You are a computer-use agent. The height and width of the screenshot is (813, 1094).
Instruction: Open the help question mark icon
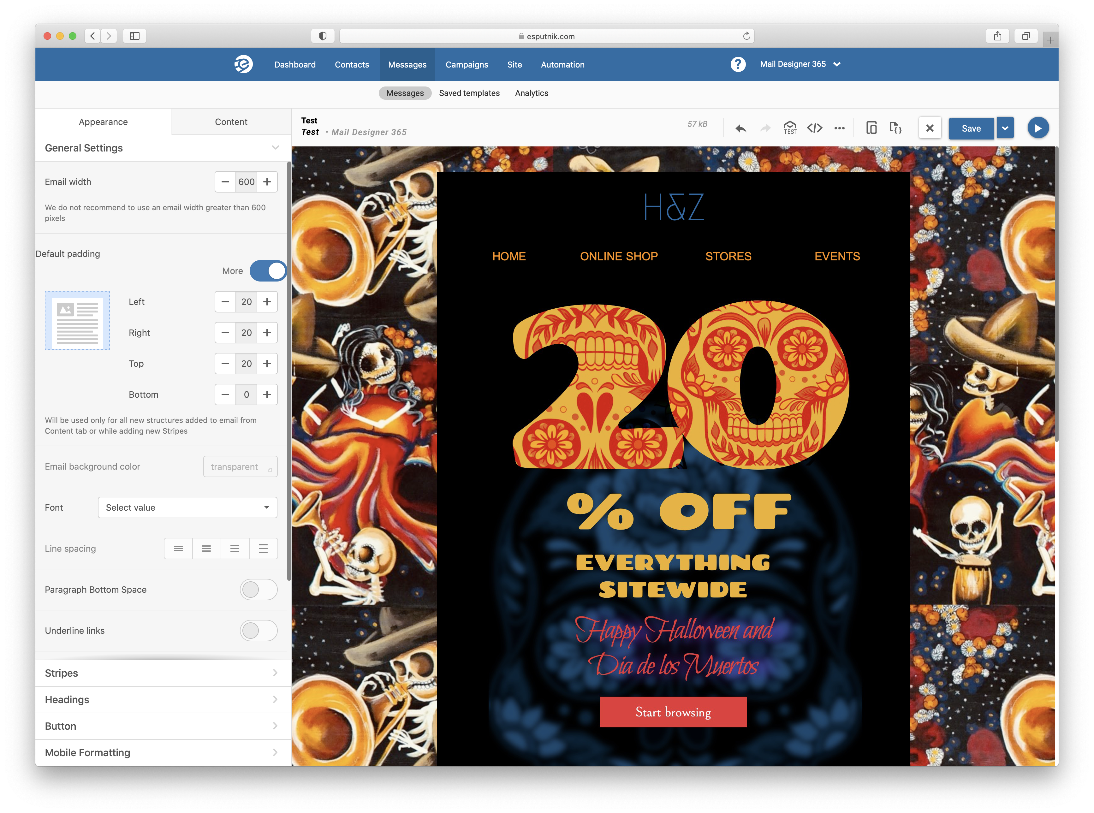click(738, 64)
